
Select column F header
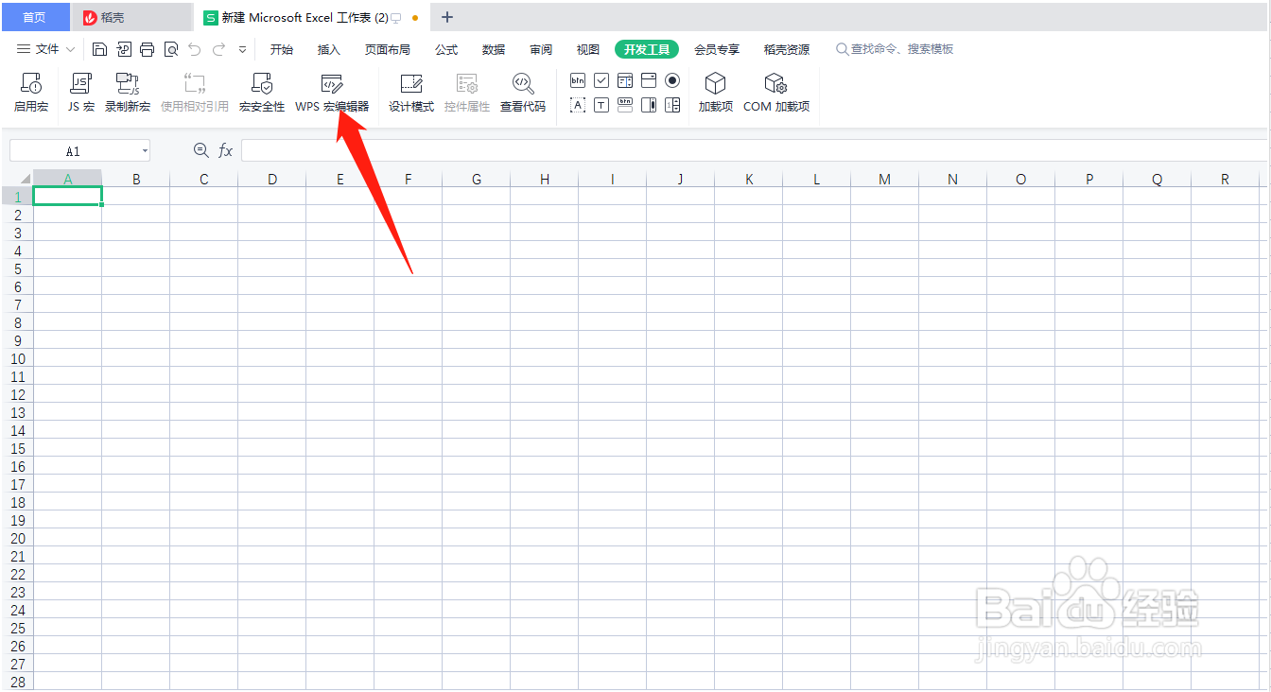pos(409,179)
